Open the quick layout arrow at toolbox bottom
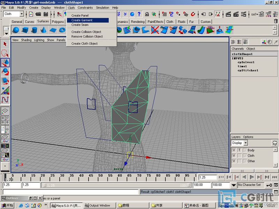The height and width of the screenshot is (209, 279). [x=5, y=166]
